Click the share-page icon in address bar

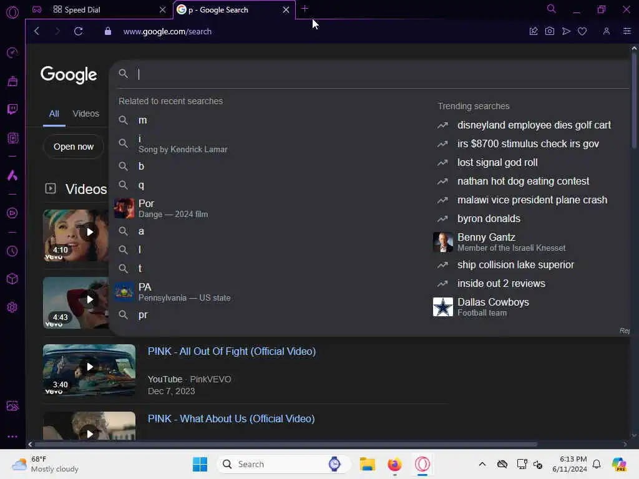coord(534,31)
